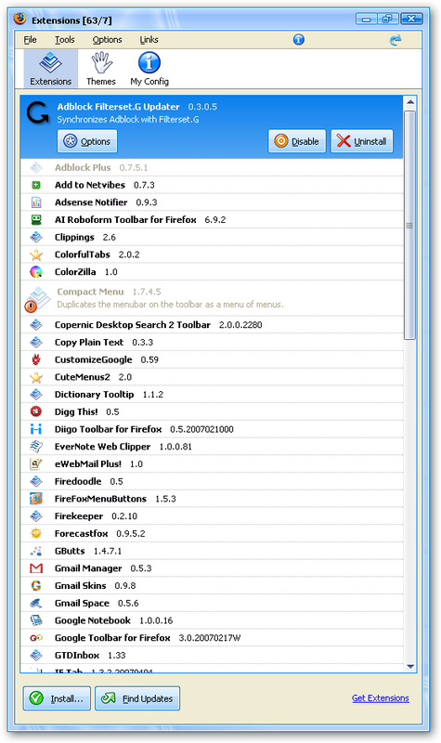
Task: Open the File menu
Action: (31, 40)
